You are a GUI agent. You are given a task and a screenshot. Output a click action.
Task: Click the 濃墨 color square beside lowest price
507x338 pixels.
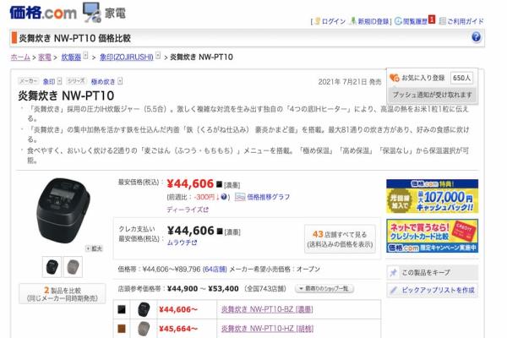[219, 185]
